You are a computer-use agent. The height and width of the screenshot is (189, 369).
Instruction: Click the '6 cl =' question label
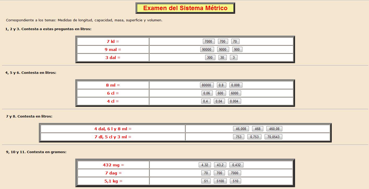coord(113,93)
